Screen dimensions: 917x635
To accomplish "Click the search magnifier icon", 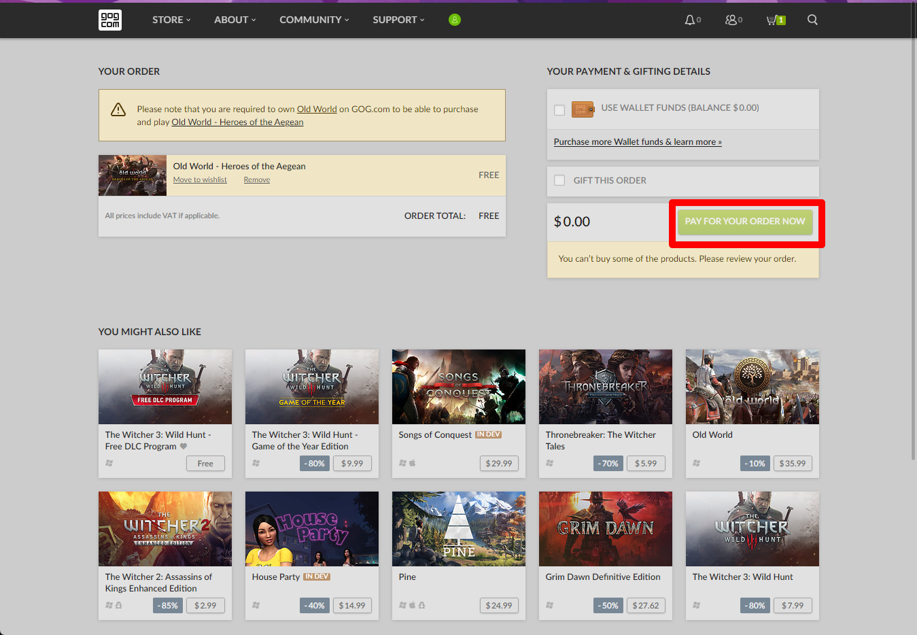I will point(812,20).
